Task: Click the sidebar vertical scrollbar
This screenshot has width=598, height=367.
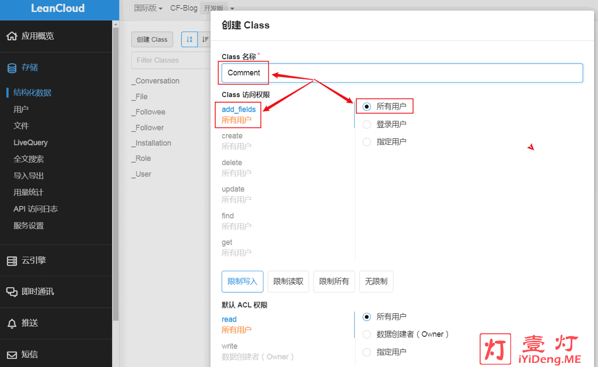Action: (x=115, y=174)
